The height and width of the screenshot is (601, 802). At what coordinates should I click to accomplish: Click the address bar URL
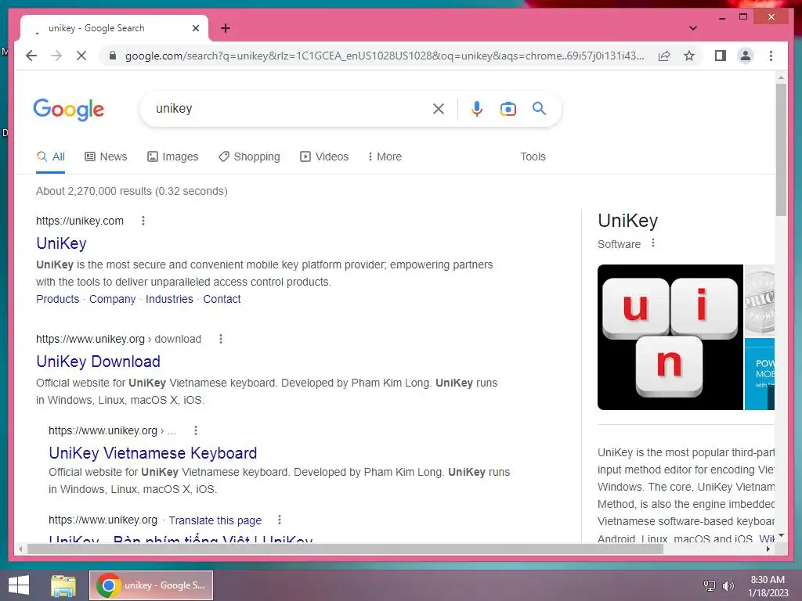point(385,56)
